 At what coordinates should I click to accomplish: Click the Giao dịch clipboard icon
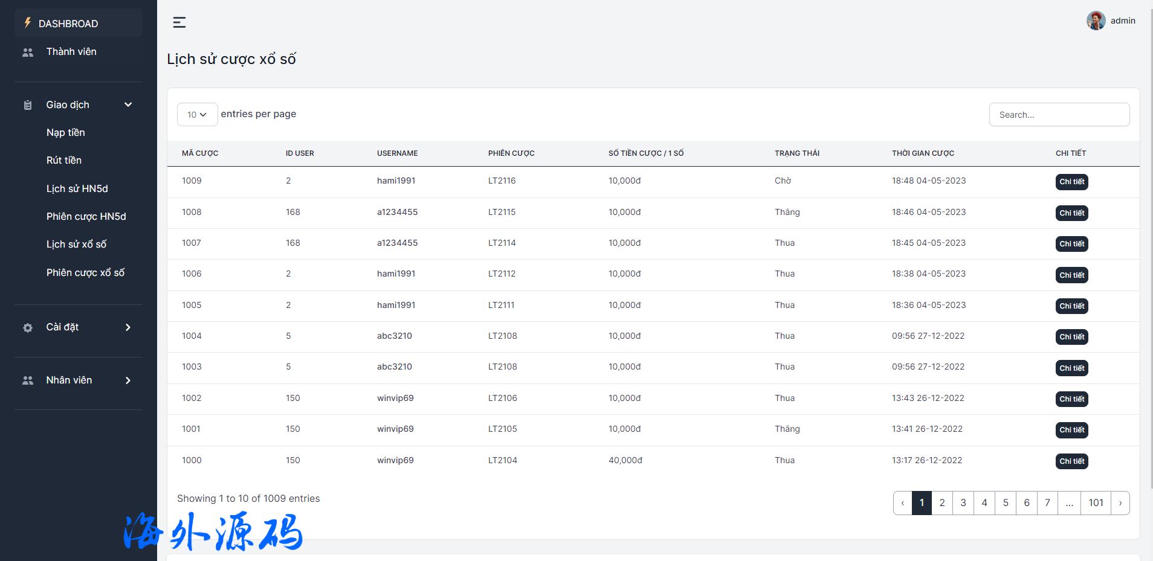pos(28,105)
